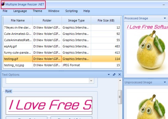Open Unprocessed Image panel dropdown arrow
The width and height of the screenshot is (168, 119).
[x=165, y=82]
